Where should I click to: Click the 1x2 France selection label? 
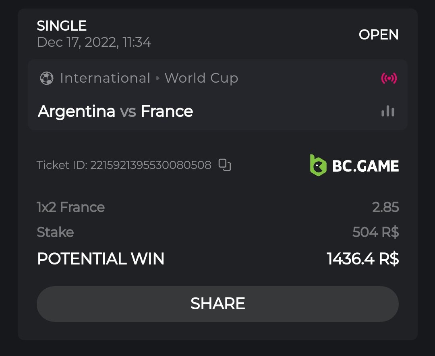[x=70, y=207]
